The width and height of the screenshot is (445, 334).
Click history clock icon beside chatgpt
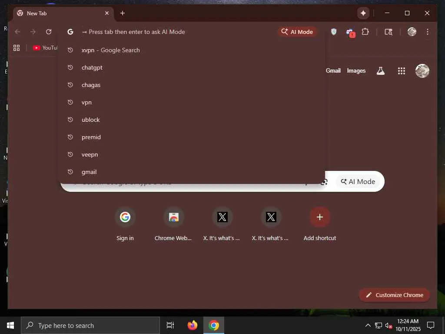tap(70, 67)
